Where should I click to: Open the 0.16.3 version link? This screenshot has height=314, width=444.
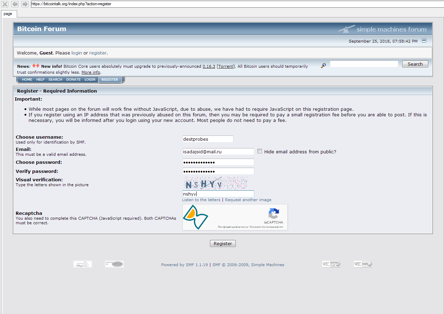209,66
